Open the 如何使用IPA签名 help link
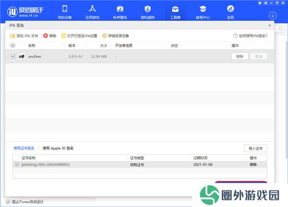 point(250,36)
